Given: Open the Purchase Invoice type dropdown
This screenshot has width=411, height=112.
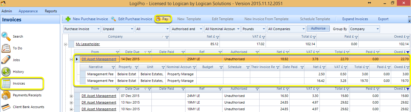Looking at the screenshot, I should 82,29.
